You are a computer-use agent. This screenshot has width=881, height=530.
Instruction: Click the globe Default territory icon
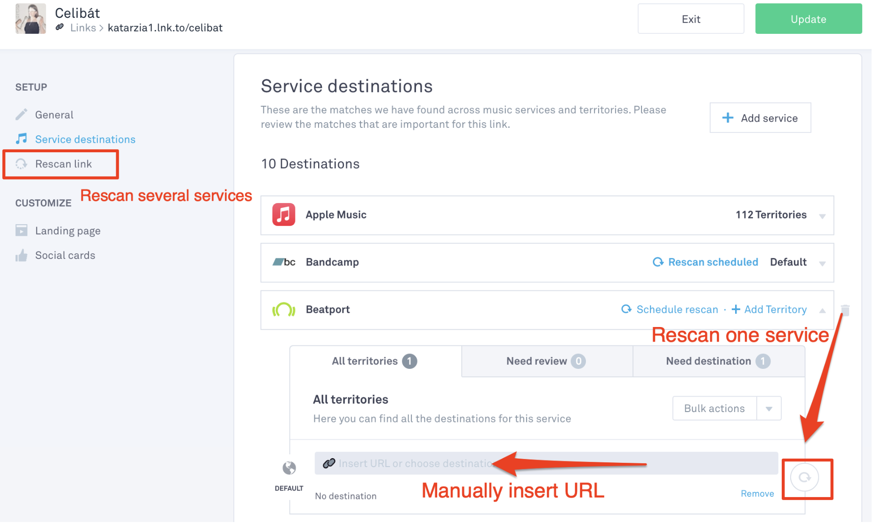(289, 468)
